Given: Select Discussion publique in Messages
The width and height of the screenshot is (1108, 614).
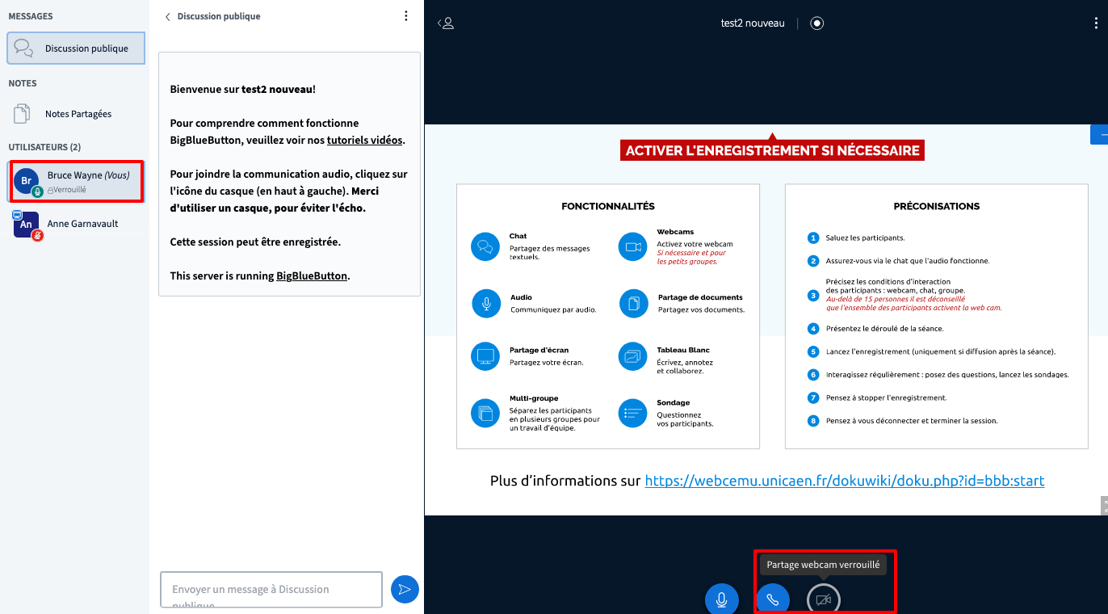Looking at the screenshot, I should 76,48.
